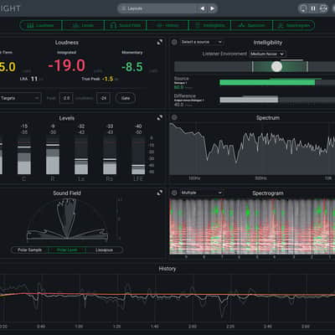Toggle the History module tab

pyautogui.click(x=167, y=25)
